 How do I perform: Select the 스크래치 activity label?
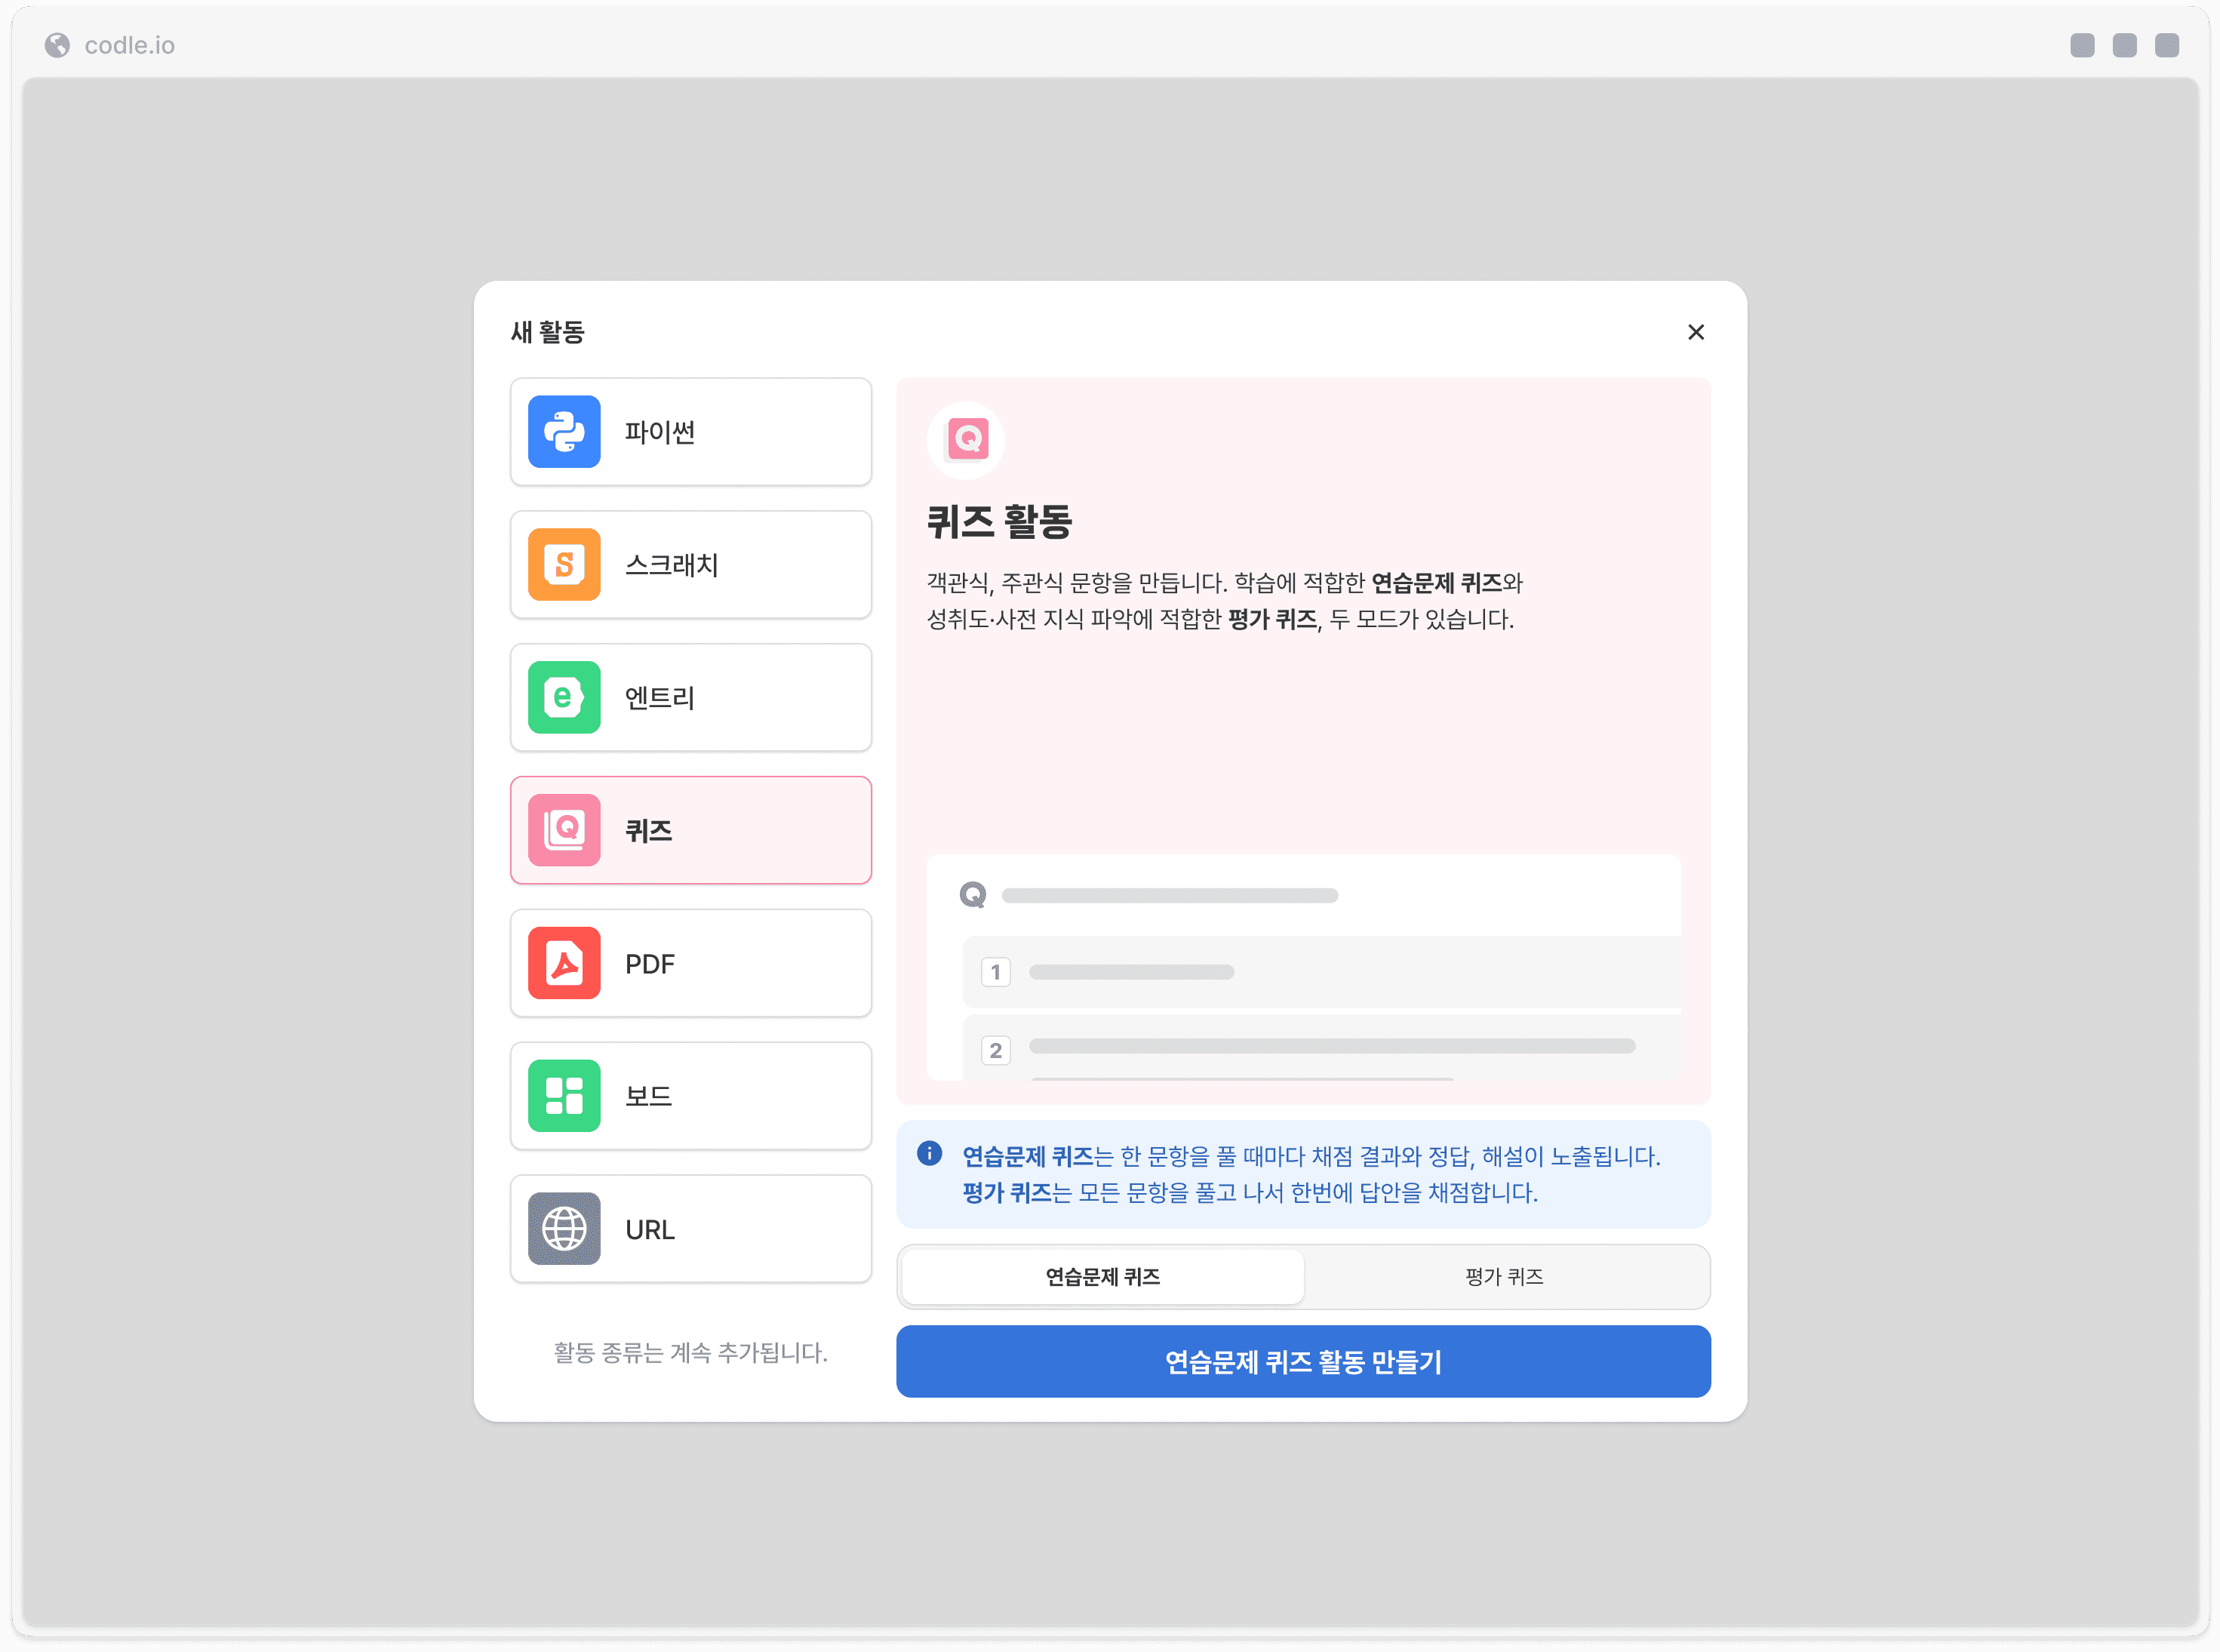click(x=672, y=565)
